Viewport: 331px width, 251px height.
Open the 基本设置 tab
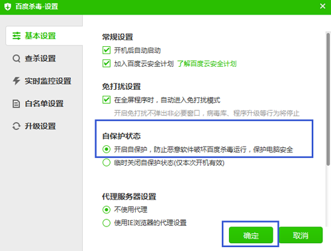(44, 36)
